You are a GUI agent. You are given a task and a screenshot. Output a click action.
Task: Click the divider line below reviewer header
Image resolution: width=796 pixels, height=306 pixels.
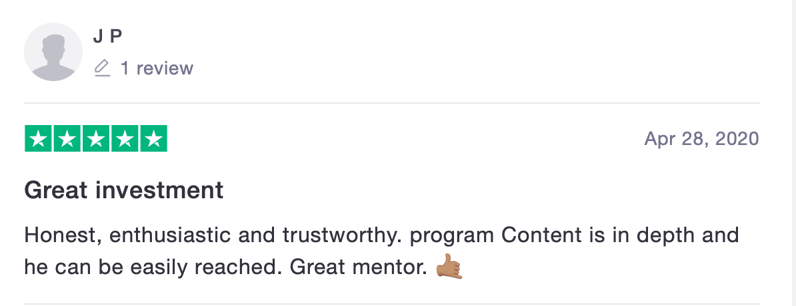coord(392,103)
